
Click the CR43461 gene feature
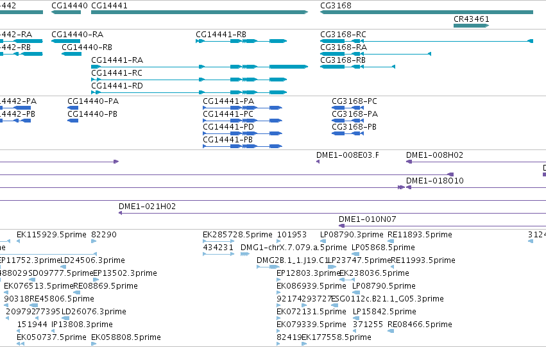coord(471,26)
